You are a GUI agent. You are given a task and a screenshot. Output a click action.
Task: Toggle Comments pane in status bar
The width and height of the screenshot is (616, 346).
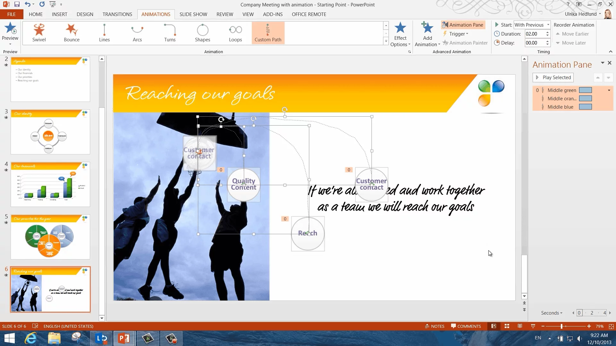click(466, 326)
